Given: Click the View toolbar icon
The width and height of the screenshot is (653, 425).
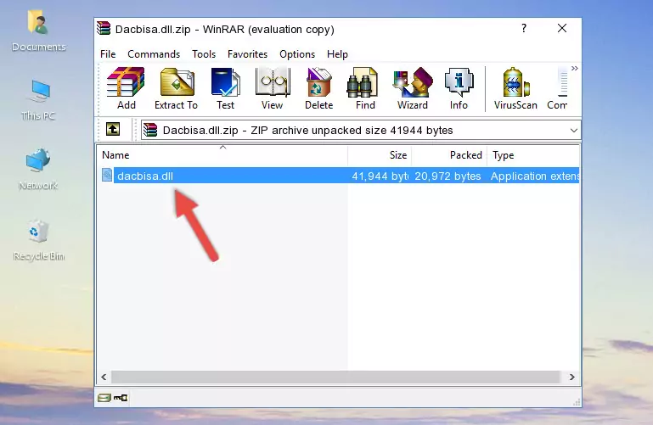Looking at the screenshot, I should [273, 88].
